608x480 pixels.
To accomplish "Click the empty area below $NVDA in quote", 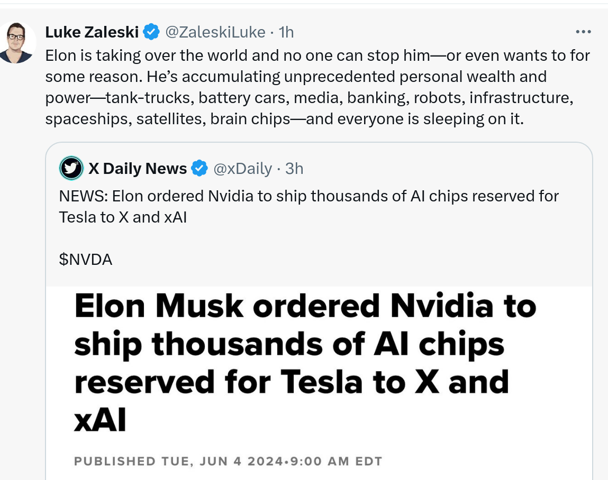I will [319, 277].
